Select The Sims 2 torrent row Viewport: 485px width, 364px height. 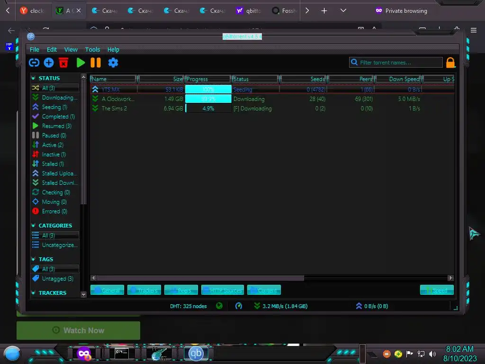click(272, 109)
